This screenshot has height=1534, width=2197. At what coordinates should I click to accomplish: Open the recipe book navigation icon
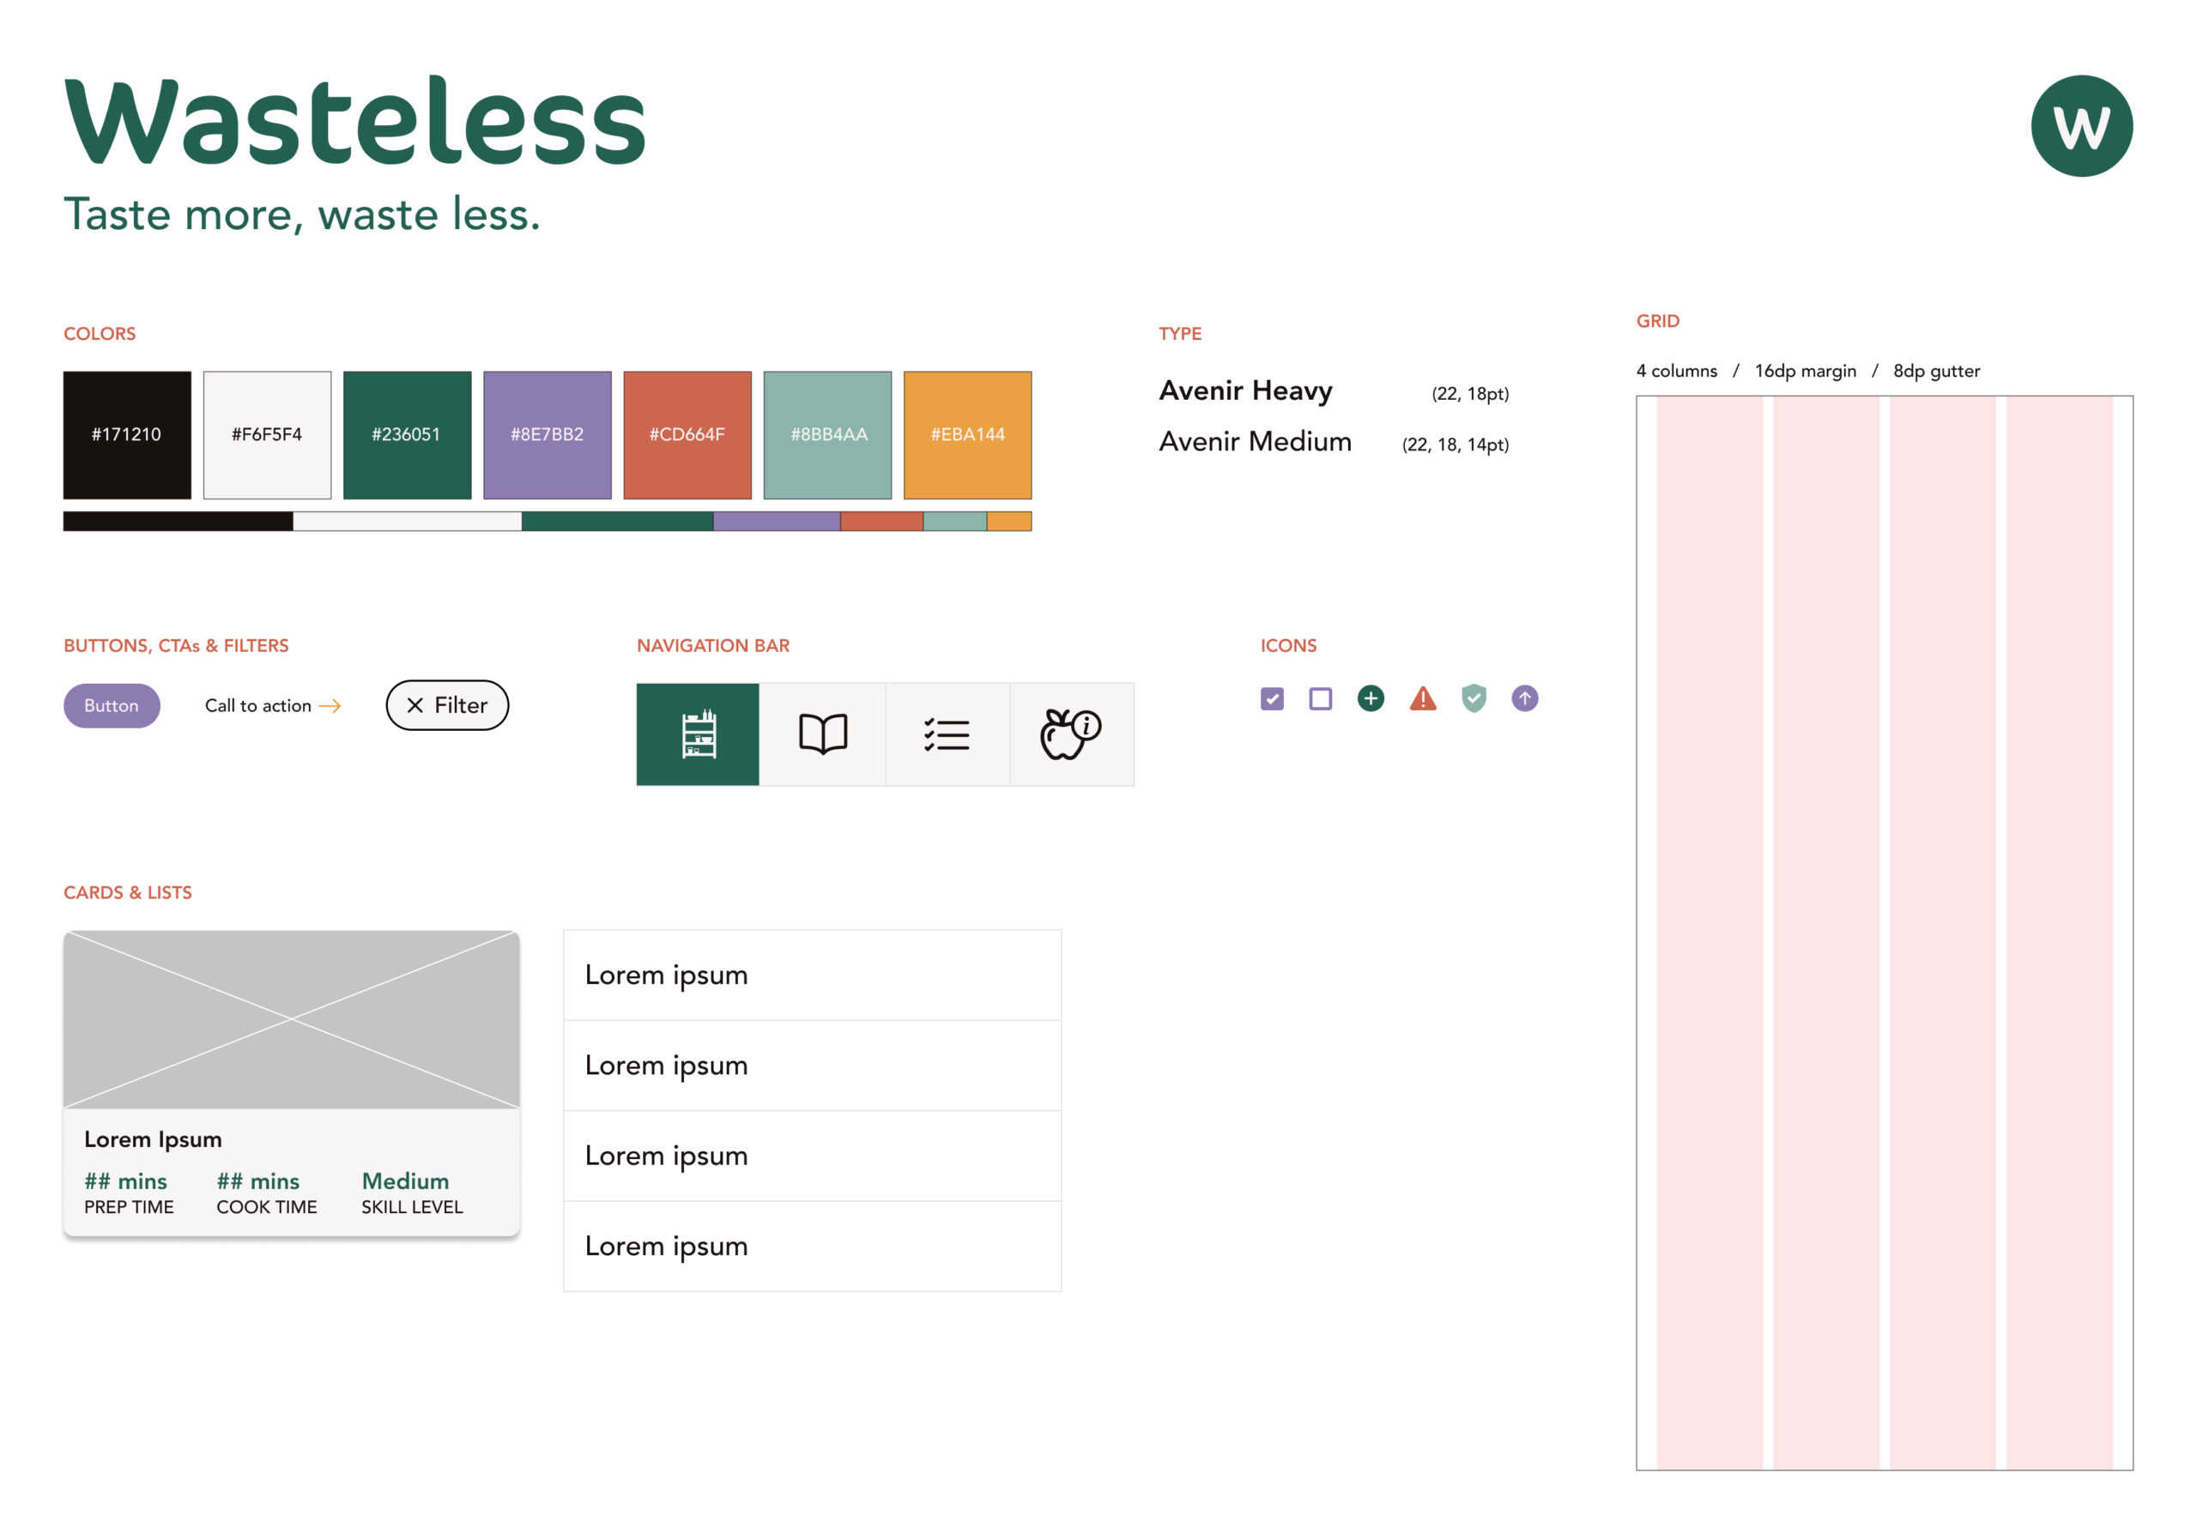click(823, 734)
